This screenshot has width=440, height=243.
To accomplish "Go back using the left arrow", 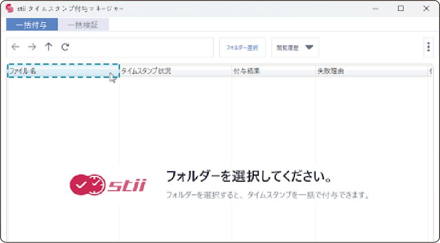I will pyautogui.click(x=16, y=47).
